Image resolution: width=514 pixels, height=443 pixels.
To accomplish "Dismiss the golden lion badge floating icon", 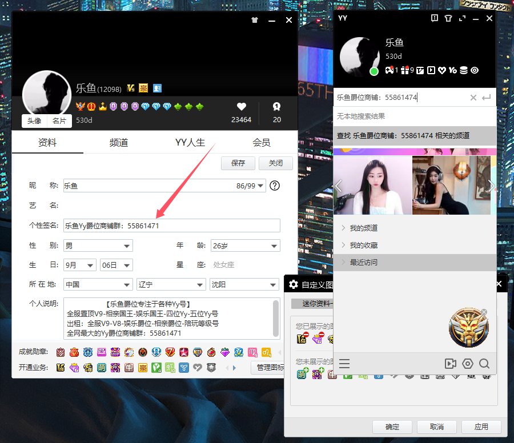I will pyautogui.click(x=484, y=312).
